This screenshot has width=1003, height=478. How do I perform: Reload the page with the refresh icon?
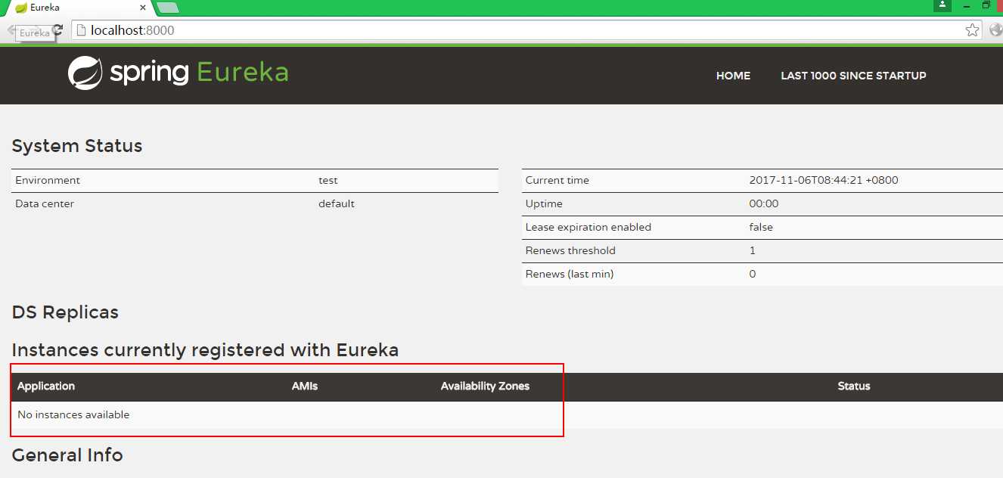57,30
